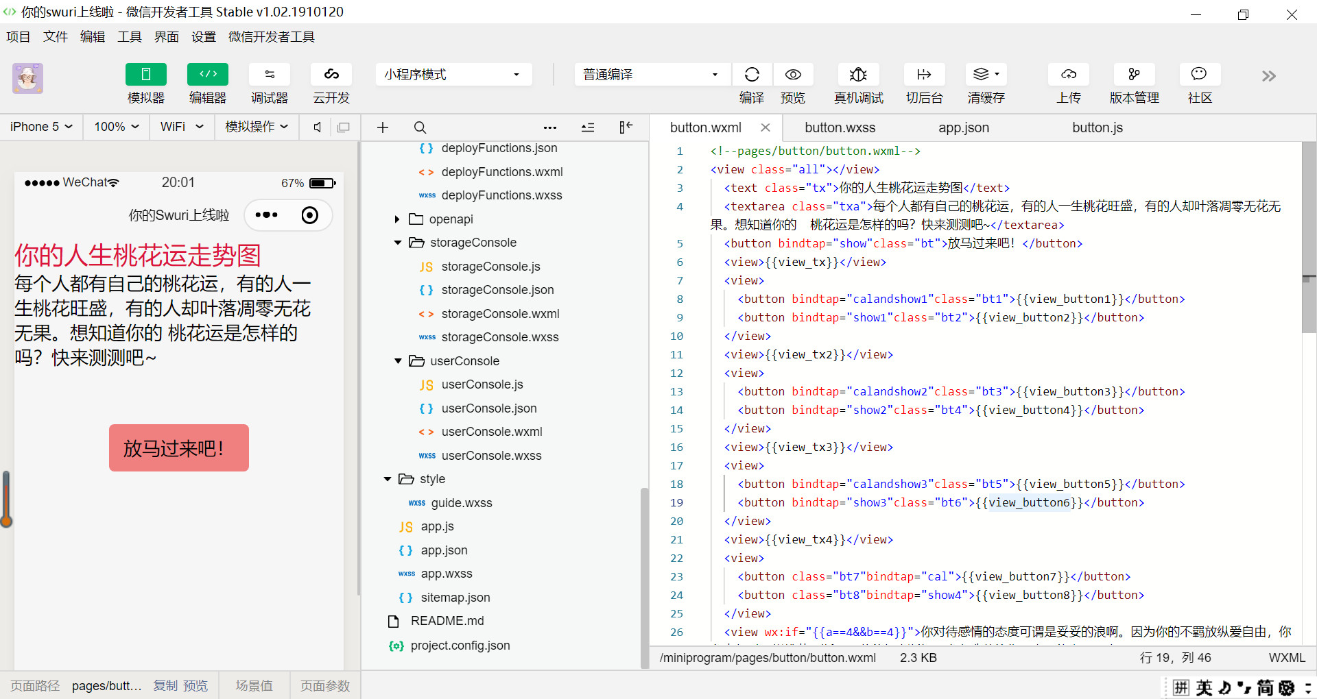Screen dimensions: 1317x699
Task: Open the mini program capsule menu dots
Action: click(266, 215)
